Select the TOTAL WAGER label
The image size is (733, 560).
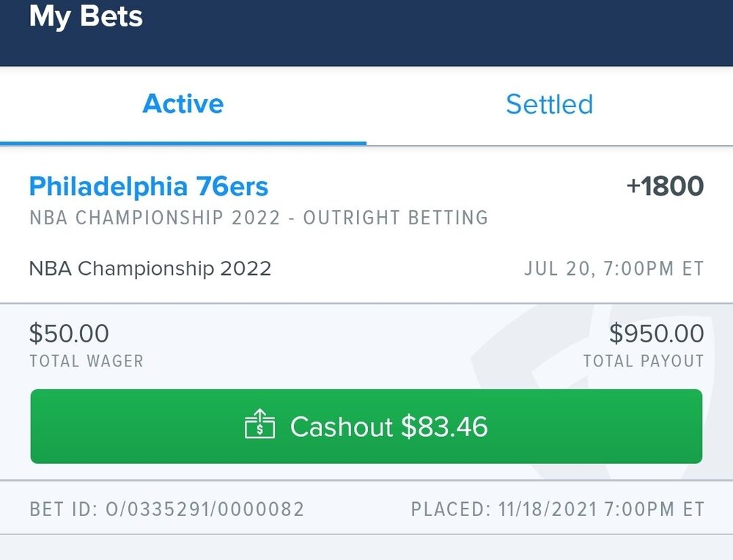85,361
